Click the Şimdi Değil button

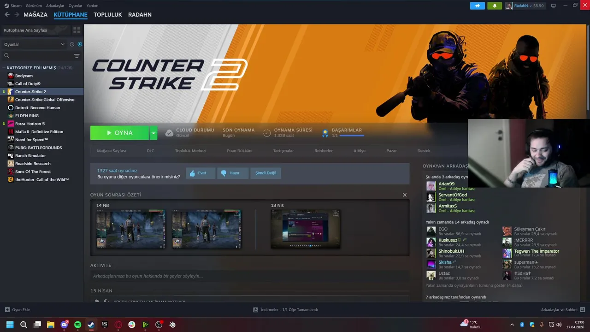tap(266, 173)
